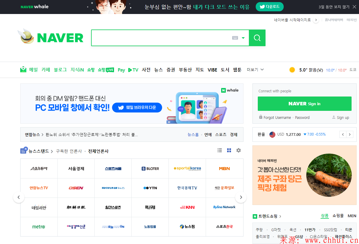
Task: Open 사전 dictionary menu item
Action: pyautogui.click(x=146, y=70)
